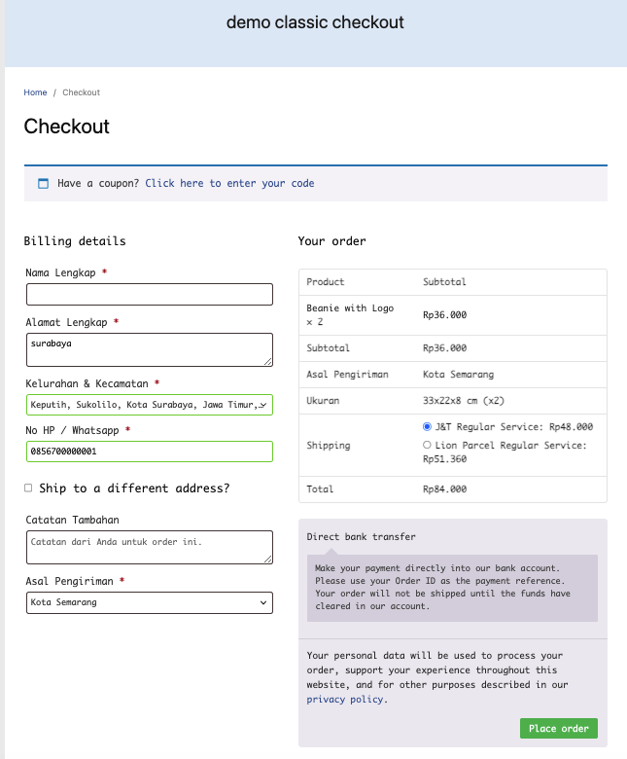
Task: Click the '33x22x8 cm (x2)' size value
Action: coord(464,401)
